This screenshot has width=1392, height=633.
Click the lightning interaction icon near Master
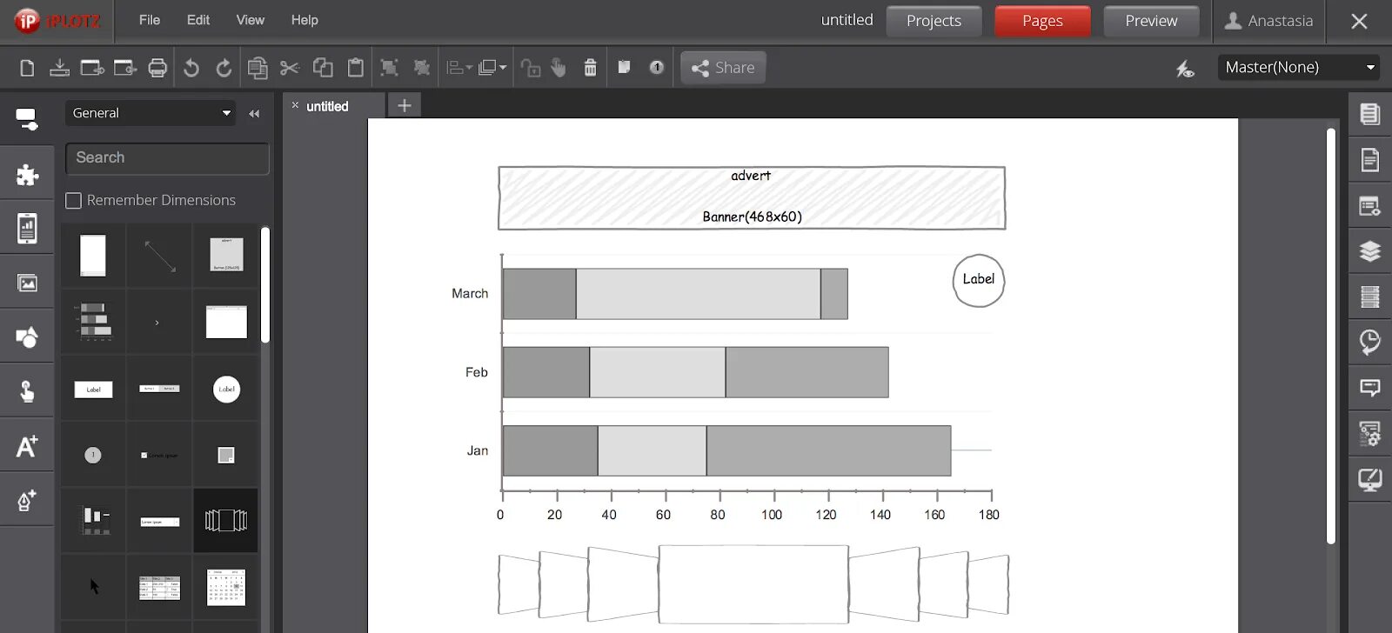1185,68
